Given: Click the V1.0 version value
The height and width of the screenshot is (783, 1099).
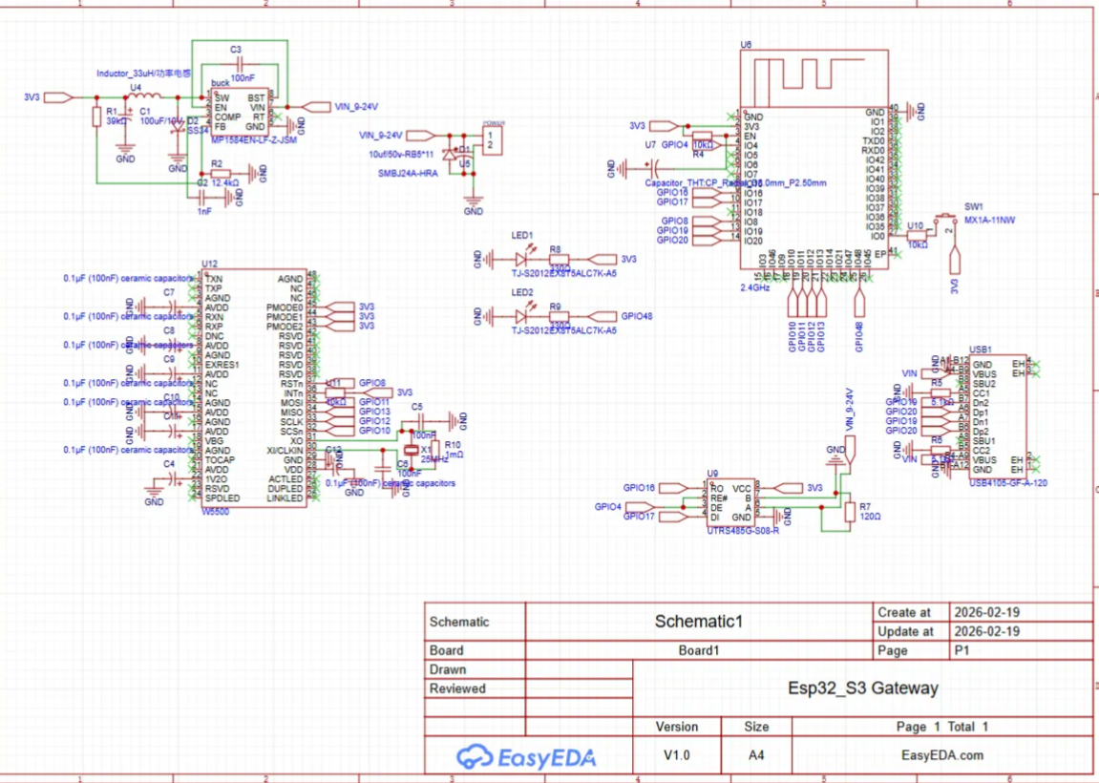Looking at the screenshot, I should click(x=677, y=755).
